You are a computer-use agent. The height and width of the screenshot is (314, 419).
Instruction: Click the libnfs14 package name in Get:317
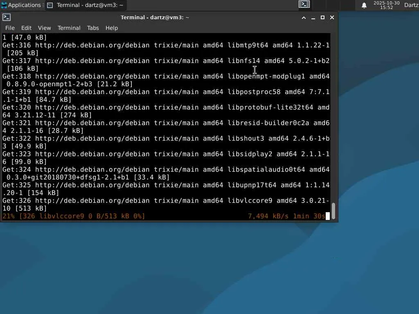244,61
